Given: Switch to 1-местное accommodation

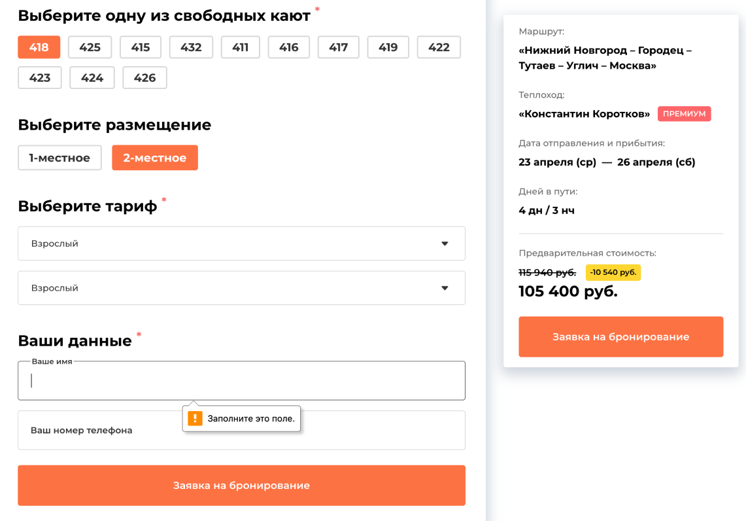Looking at the screenshot, I should pos(59,158).
